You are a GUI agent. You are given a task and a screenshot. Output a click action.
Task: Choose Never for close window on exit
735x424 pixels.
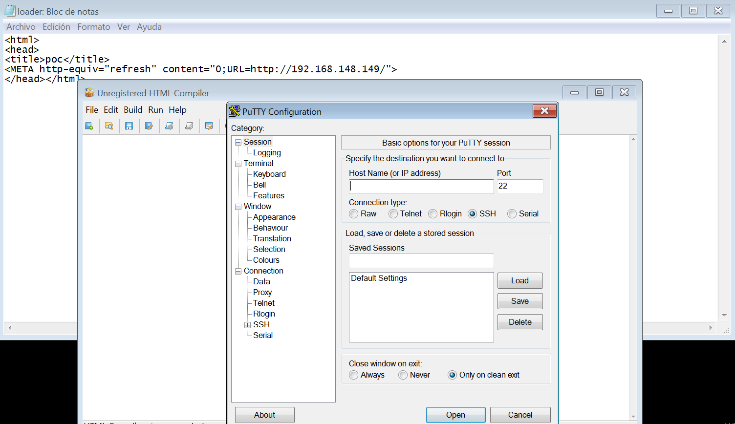point(403,375)
